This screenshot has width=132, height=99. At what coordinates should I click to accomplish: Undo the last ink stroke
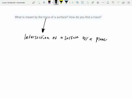tap(113, 2)
